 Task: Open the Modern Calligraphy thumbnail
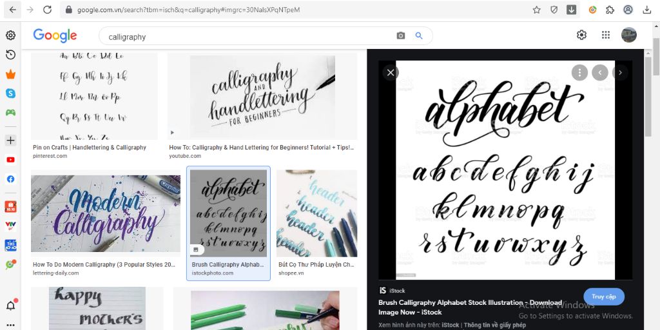coord(106,213)
